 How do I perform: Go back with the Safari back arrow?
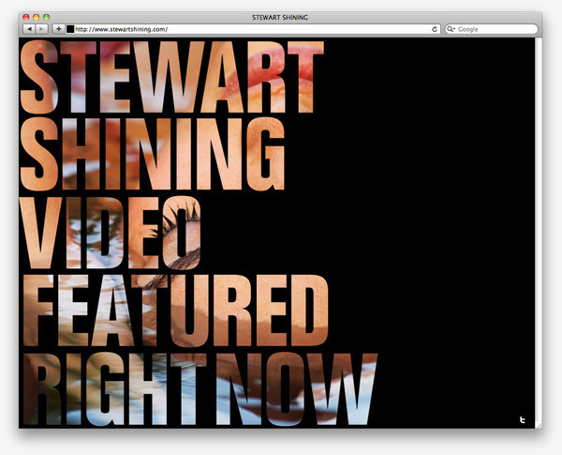[29, 29]
